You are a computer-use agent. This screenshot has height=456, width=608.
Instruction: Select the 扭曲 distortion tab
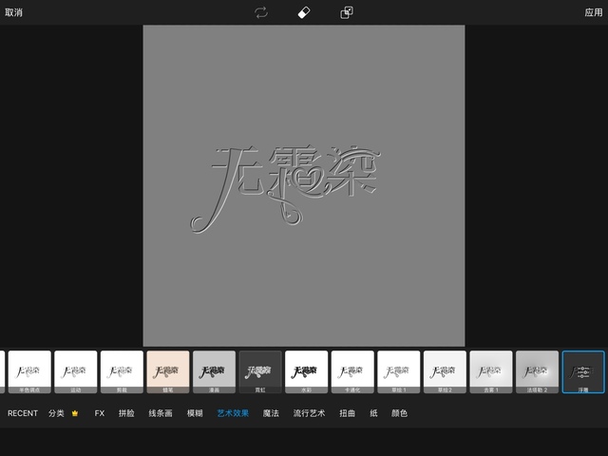pos(346,414)
